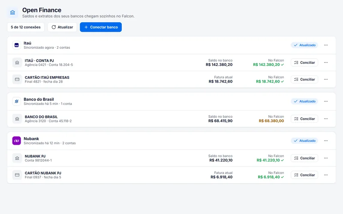Image resolution: width=343 pixels, height=214 pixels.
Task: Click the CARTÃO ITAÚ EMPRESAS card name
Action: click(47, 77)
